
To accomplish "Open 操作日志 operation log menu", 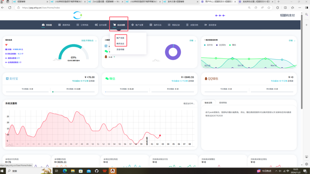I will click(x=155, y=25).
